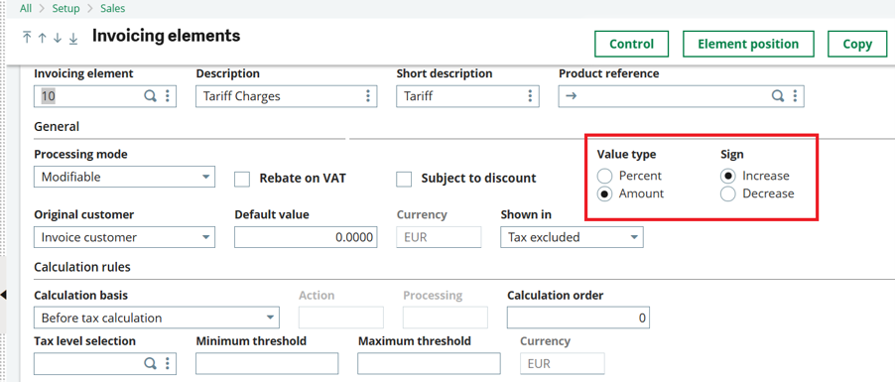
Task: Click the Calculation rules section heading
Action: pos(82,267)
